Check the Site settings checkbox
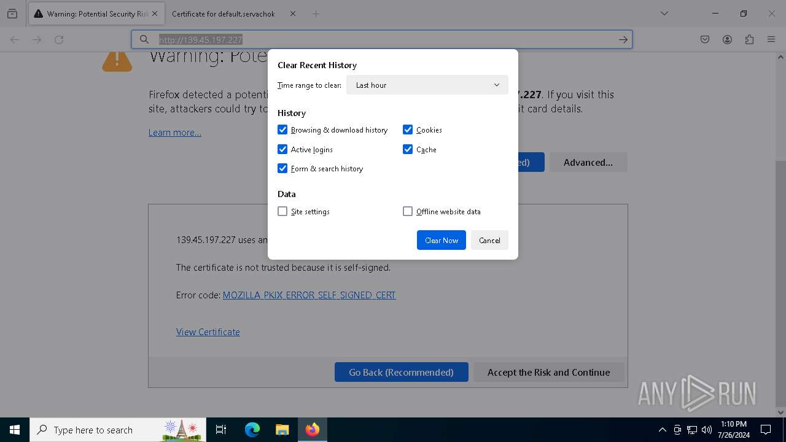Screen dimensions: 786x442 tap(282, 211)
